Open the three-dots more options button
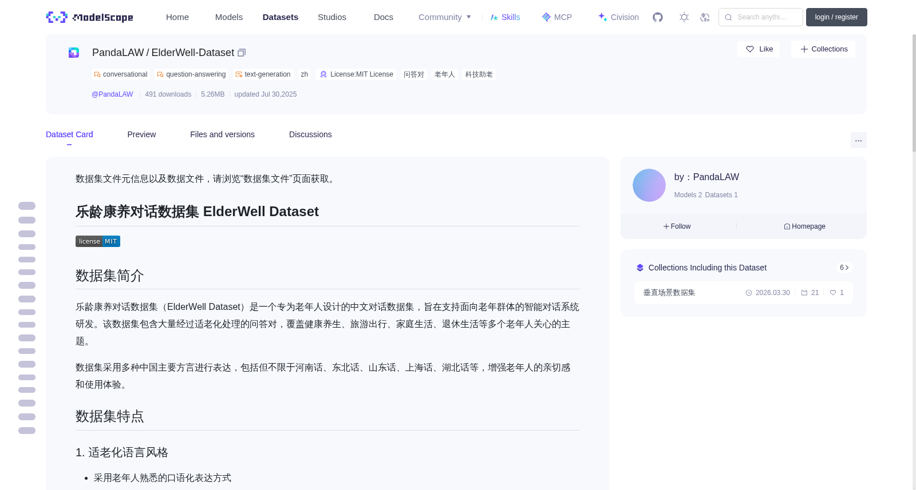 pyautogui.click(x=859, y=140)
